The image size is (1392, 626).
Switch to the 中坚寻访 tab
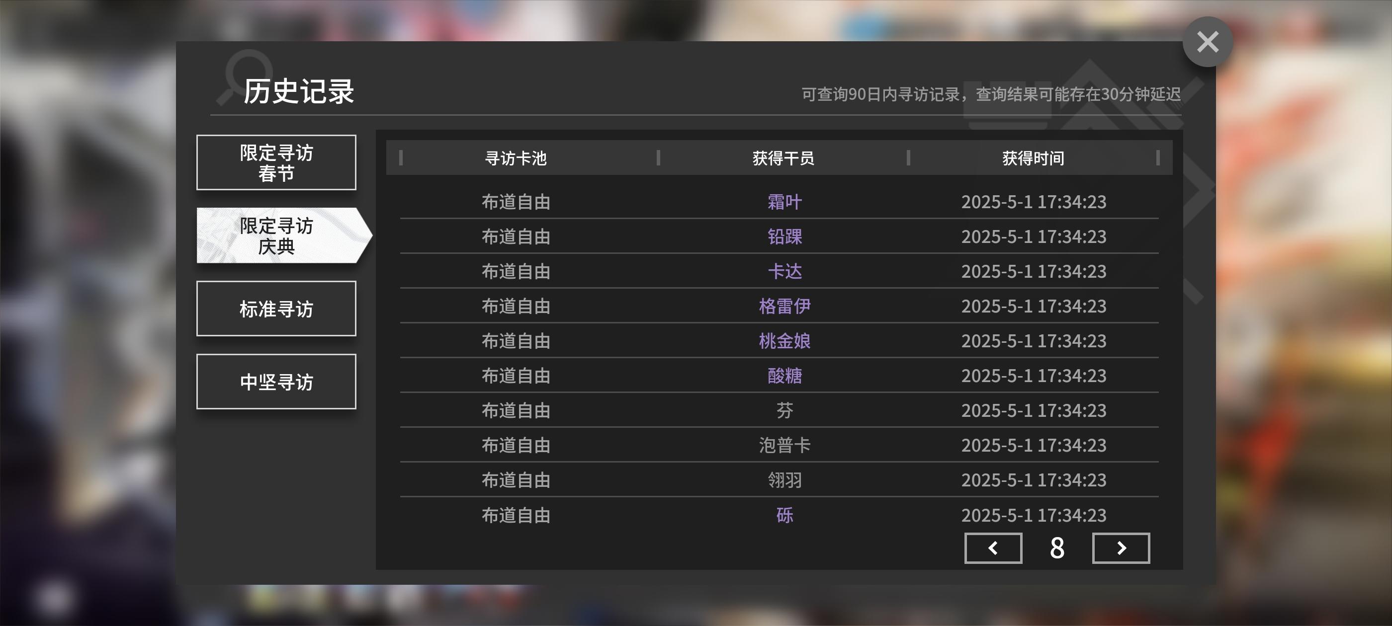[276, 382]
